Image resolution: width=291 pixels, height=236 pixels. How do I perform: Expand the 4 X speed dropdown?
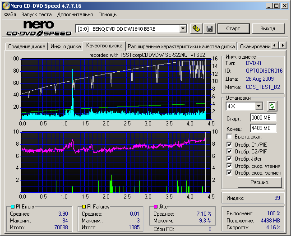[x=259, y=106]
